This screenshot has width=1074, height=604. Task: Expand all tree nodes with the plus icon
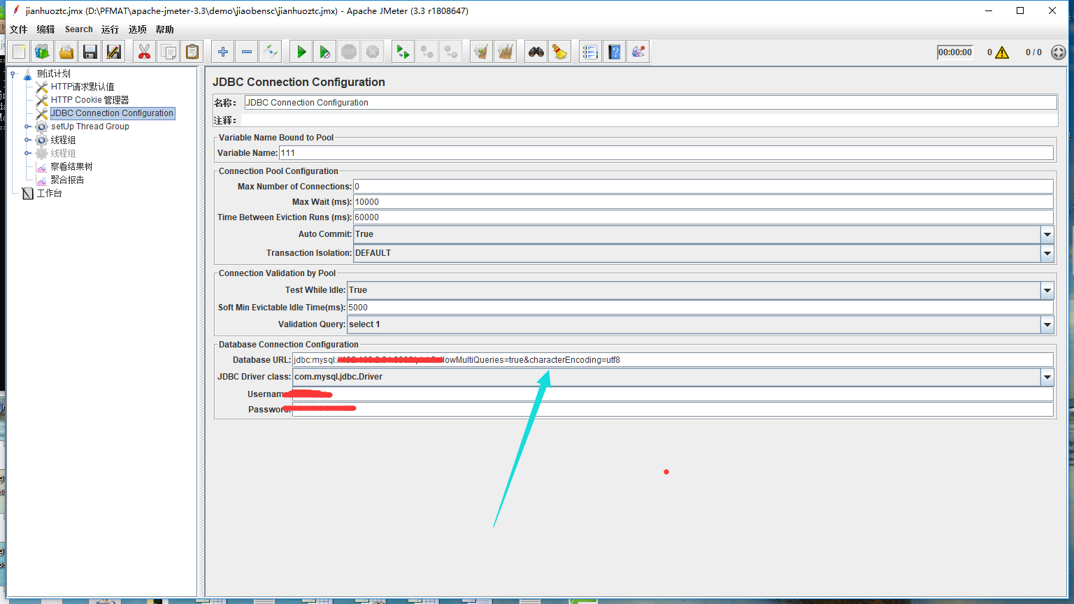(x=222, y=52)
